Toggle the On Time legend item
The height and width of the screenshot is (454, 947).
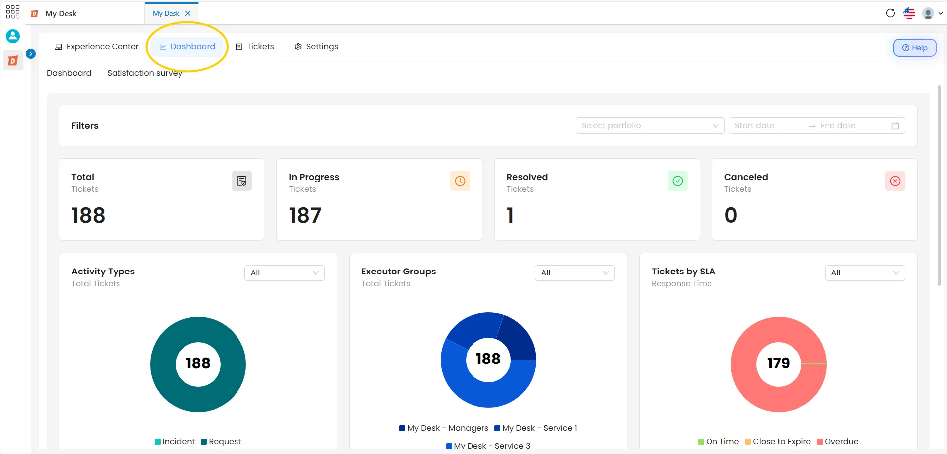[718, 441]
